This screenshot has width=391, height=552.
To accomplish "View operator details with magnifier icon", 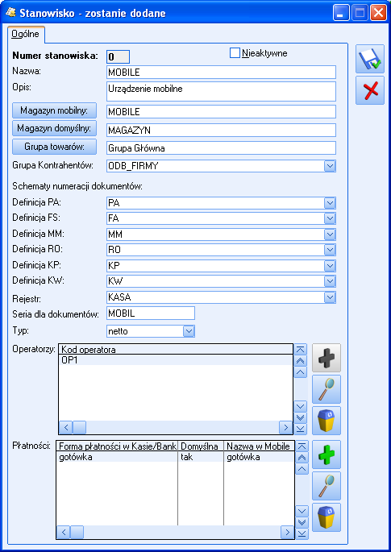I will pos(327,389).
